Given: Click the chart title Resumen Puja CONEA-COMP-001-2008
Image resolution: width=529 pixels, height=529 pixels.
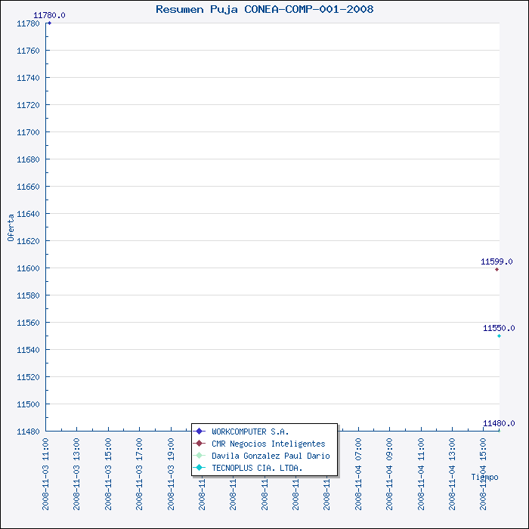Looking at the screenshot, I should click(x=264, y=9).
